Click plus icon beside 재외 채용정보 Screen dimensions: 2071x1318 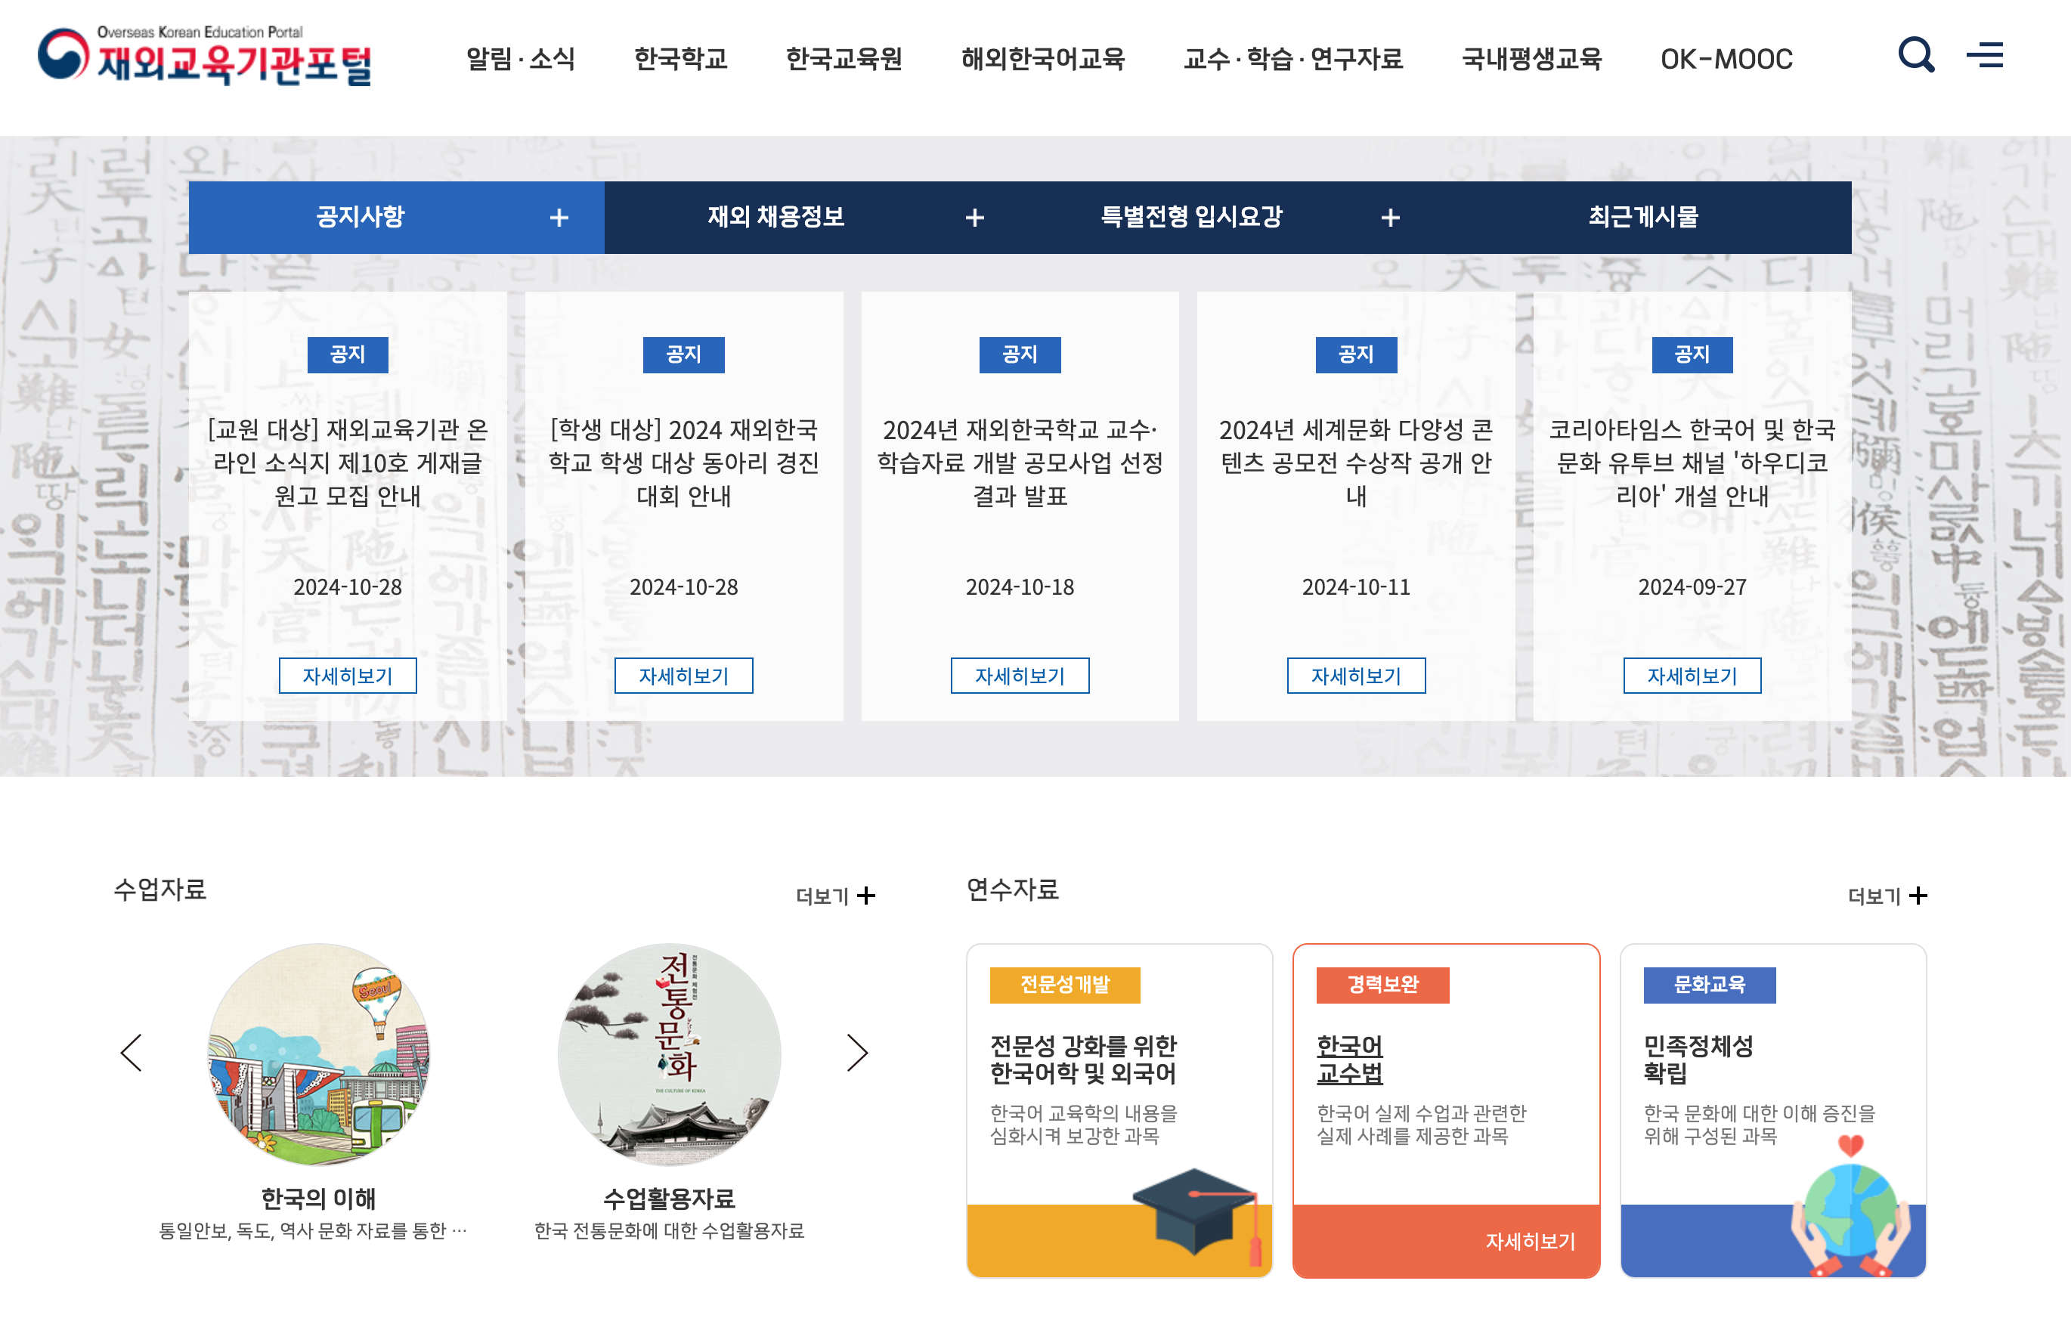974,218
